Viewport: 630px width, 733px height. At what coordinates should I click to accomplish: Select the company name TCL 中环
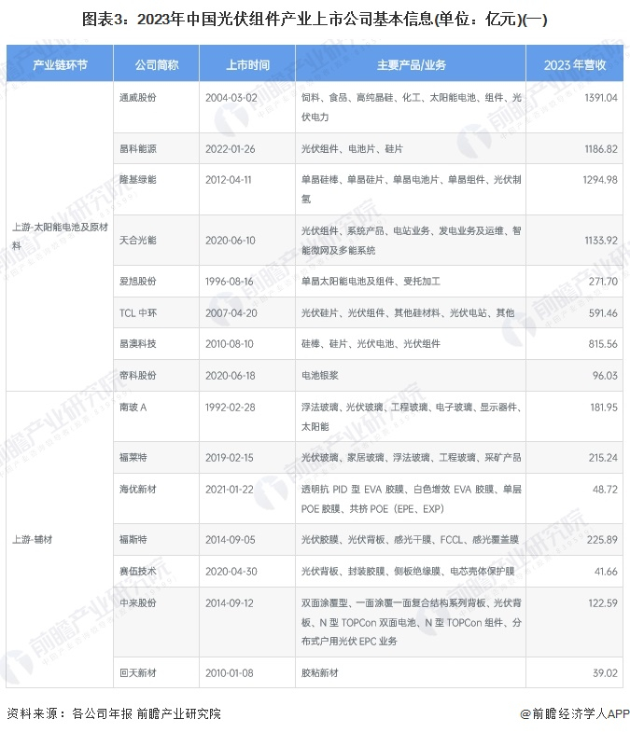click(138, 312)
